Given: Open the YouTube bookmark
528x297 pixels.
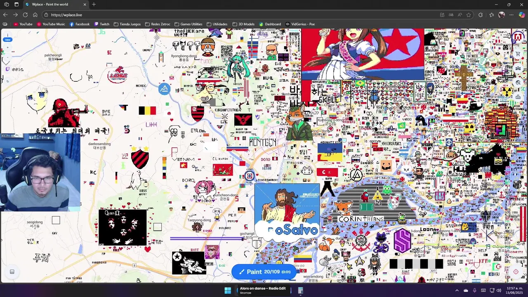Looking at the screenshot, I should [23, 24].
